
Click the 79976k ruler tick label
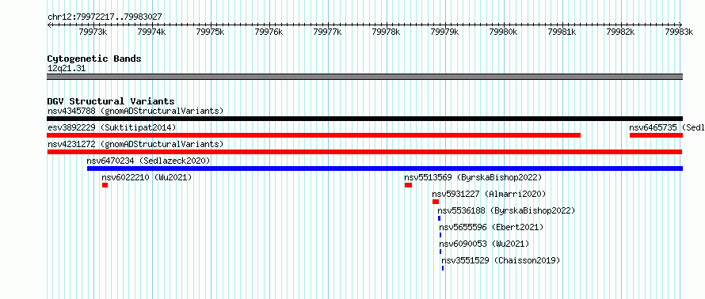click(x=269, y=32)
